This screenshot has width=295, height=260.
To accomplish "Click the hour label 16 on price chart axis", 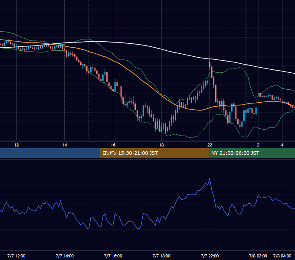I will click(113, 145).
